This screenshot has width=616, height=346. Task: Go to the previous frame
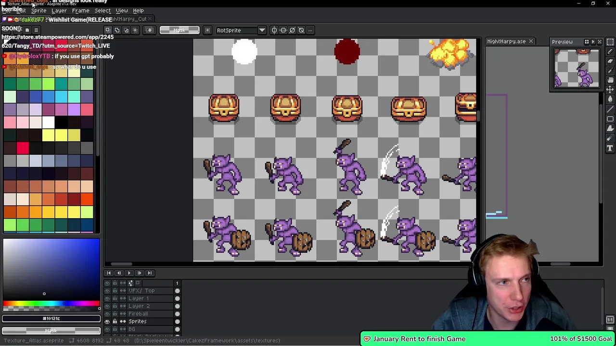click(x=119, y=273)
